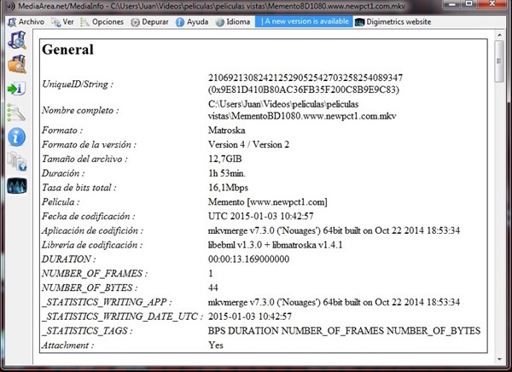The height and width of the screenshot is (372, 512).
Task: Open preferences via wrench sidebar icon
Action: [x=16, y=113]
